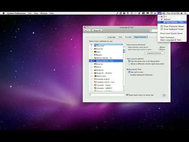Image resolution: width=189 pixels, height=142 pixels.
Task: Toggle the Biblical Hebrew - Tiro checkbox
Action: pos(91,61)
